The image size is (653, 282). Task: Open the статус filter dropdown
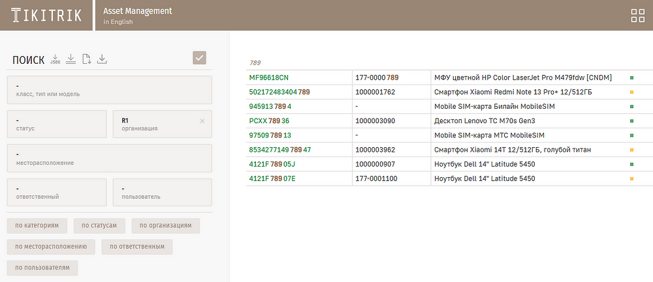(x=56, y=124)
